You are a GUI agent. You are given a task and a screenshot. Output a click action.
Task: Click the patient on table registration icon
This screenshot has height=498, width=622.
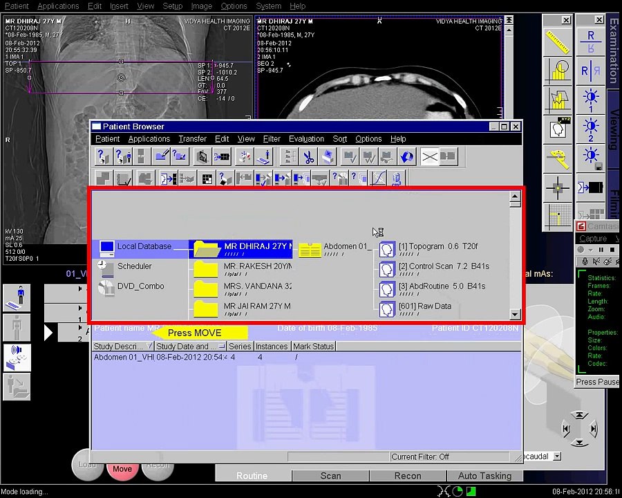[x=17, y=298]
